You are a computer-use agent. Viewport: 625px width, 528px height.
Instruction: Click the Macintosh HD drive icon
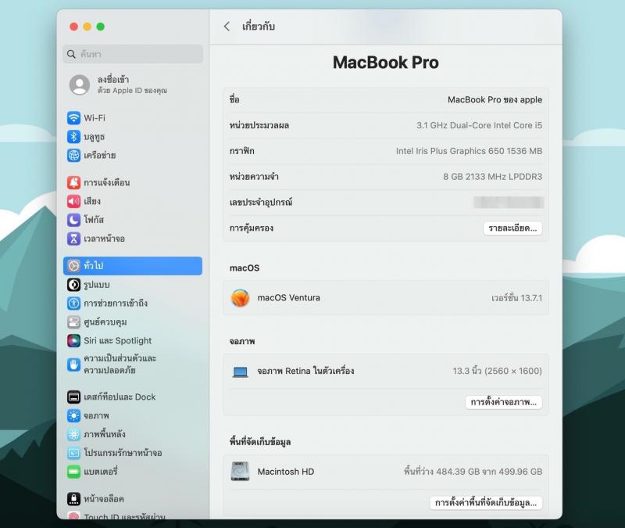click(241, 472)
